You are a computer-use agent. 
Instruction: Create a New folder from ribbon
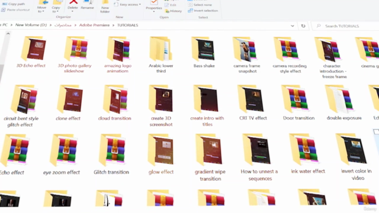(x=105, y=7)
